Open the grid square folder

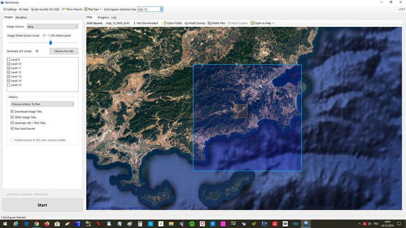(173, 23)
